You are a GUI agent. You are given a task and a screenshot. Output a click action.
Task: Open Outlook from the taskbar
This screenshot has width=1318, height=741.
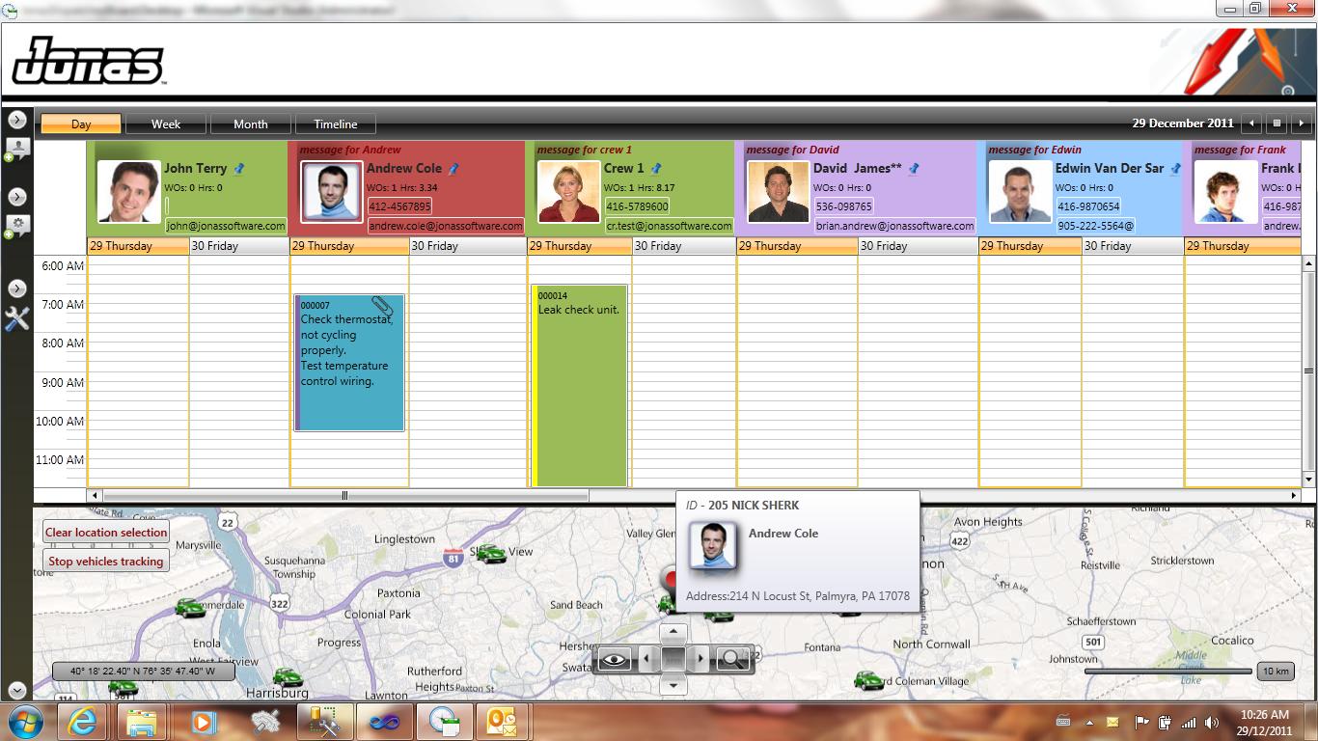click(503, 722)
